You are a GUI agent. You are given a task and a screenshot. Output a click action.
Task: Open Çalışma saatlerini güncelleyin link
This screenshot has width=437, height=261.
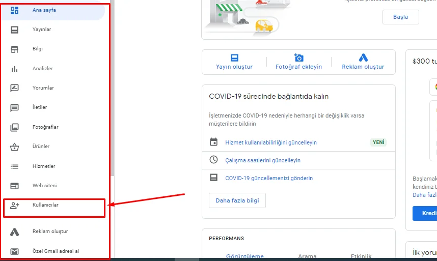(x=263, y=160)
